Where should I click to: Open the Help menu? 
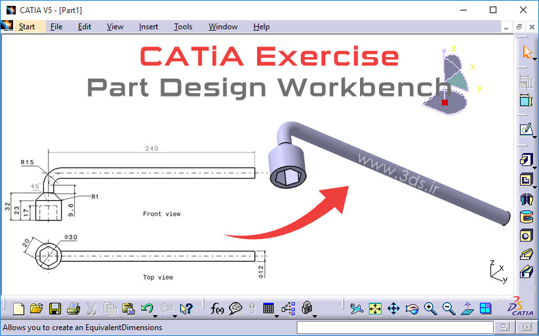(261, 27)
